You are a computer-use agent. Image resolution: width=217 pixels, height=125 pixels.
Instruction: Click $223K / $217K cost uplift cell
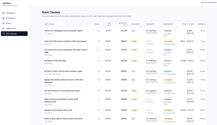187,110
